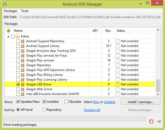Enable the Obsolete show checkbox
Viewport: 165px width, 130px height.
click(x=66, y=102)
